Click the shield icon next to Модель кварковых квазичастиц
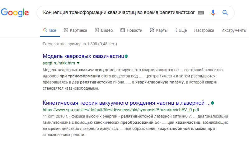 click(x=126, y=56)
